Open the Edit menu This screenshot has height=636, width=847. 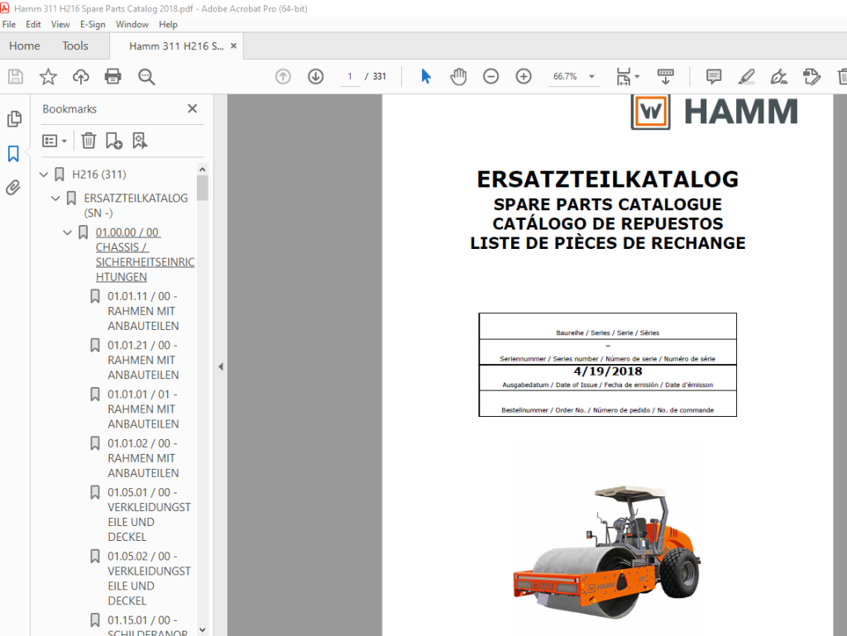click(x=33, y=24)
